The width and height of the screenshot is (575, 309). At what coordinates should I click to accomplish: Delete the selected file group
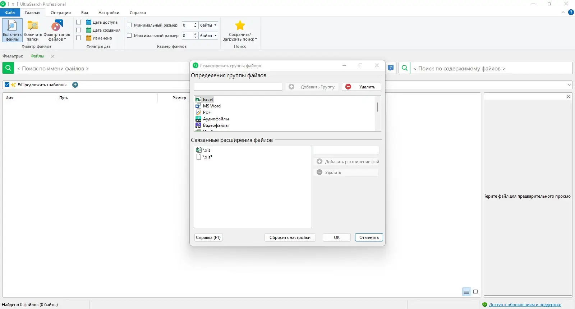pyautogui.click(x=361, y=87)
